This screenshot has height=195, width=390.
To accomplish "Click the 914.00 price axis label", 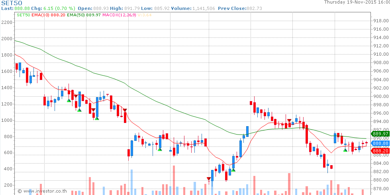I will coord(381,37).
